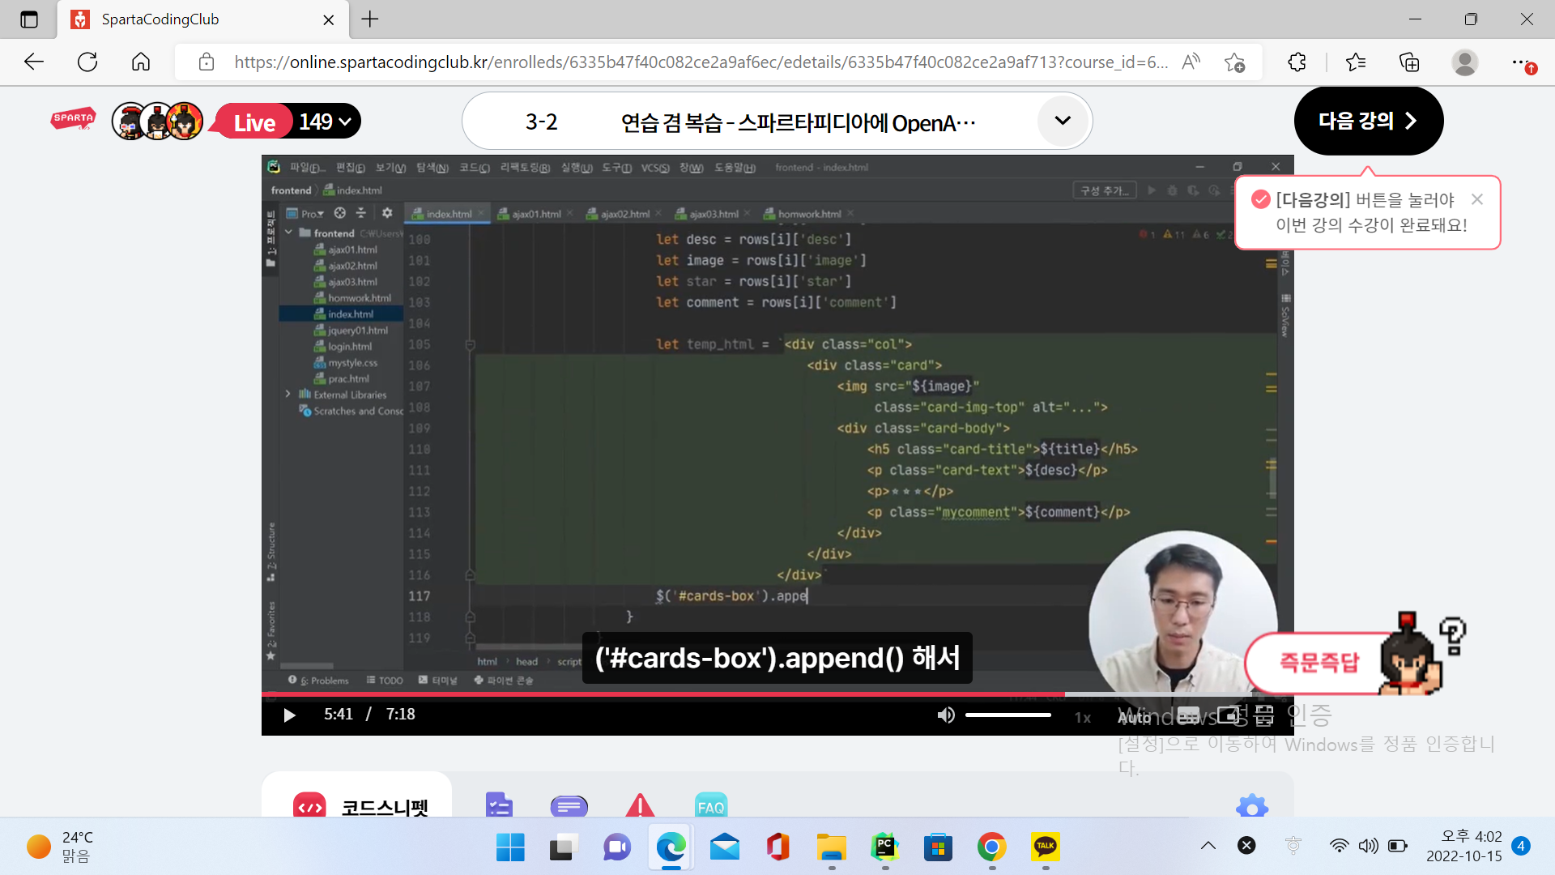The width and height of the screenshot is (1555, 875).
Task: Open File Explorer from the taskbar
Action: point(832,847)
